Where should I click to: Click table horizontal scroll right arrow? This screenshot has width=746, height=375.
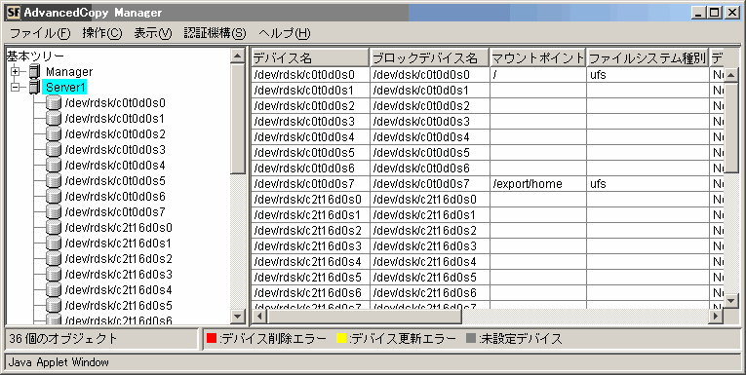[x=716, y=316]
